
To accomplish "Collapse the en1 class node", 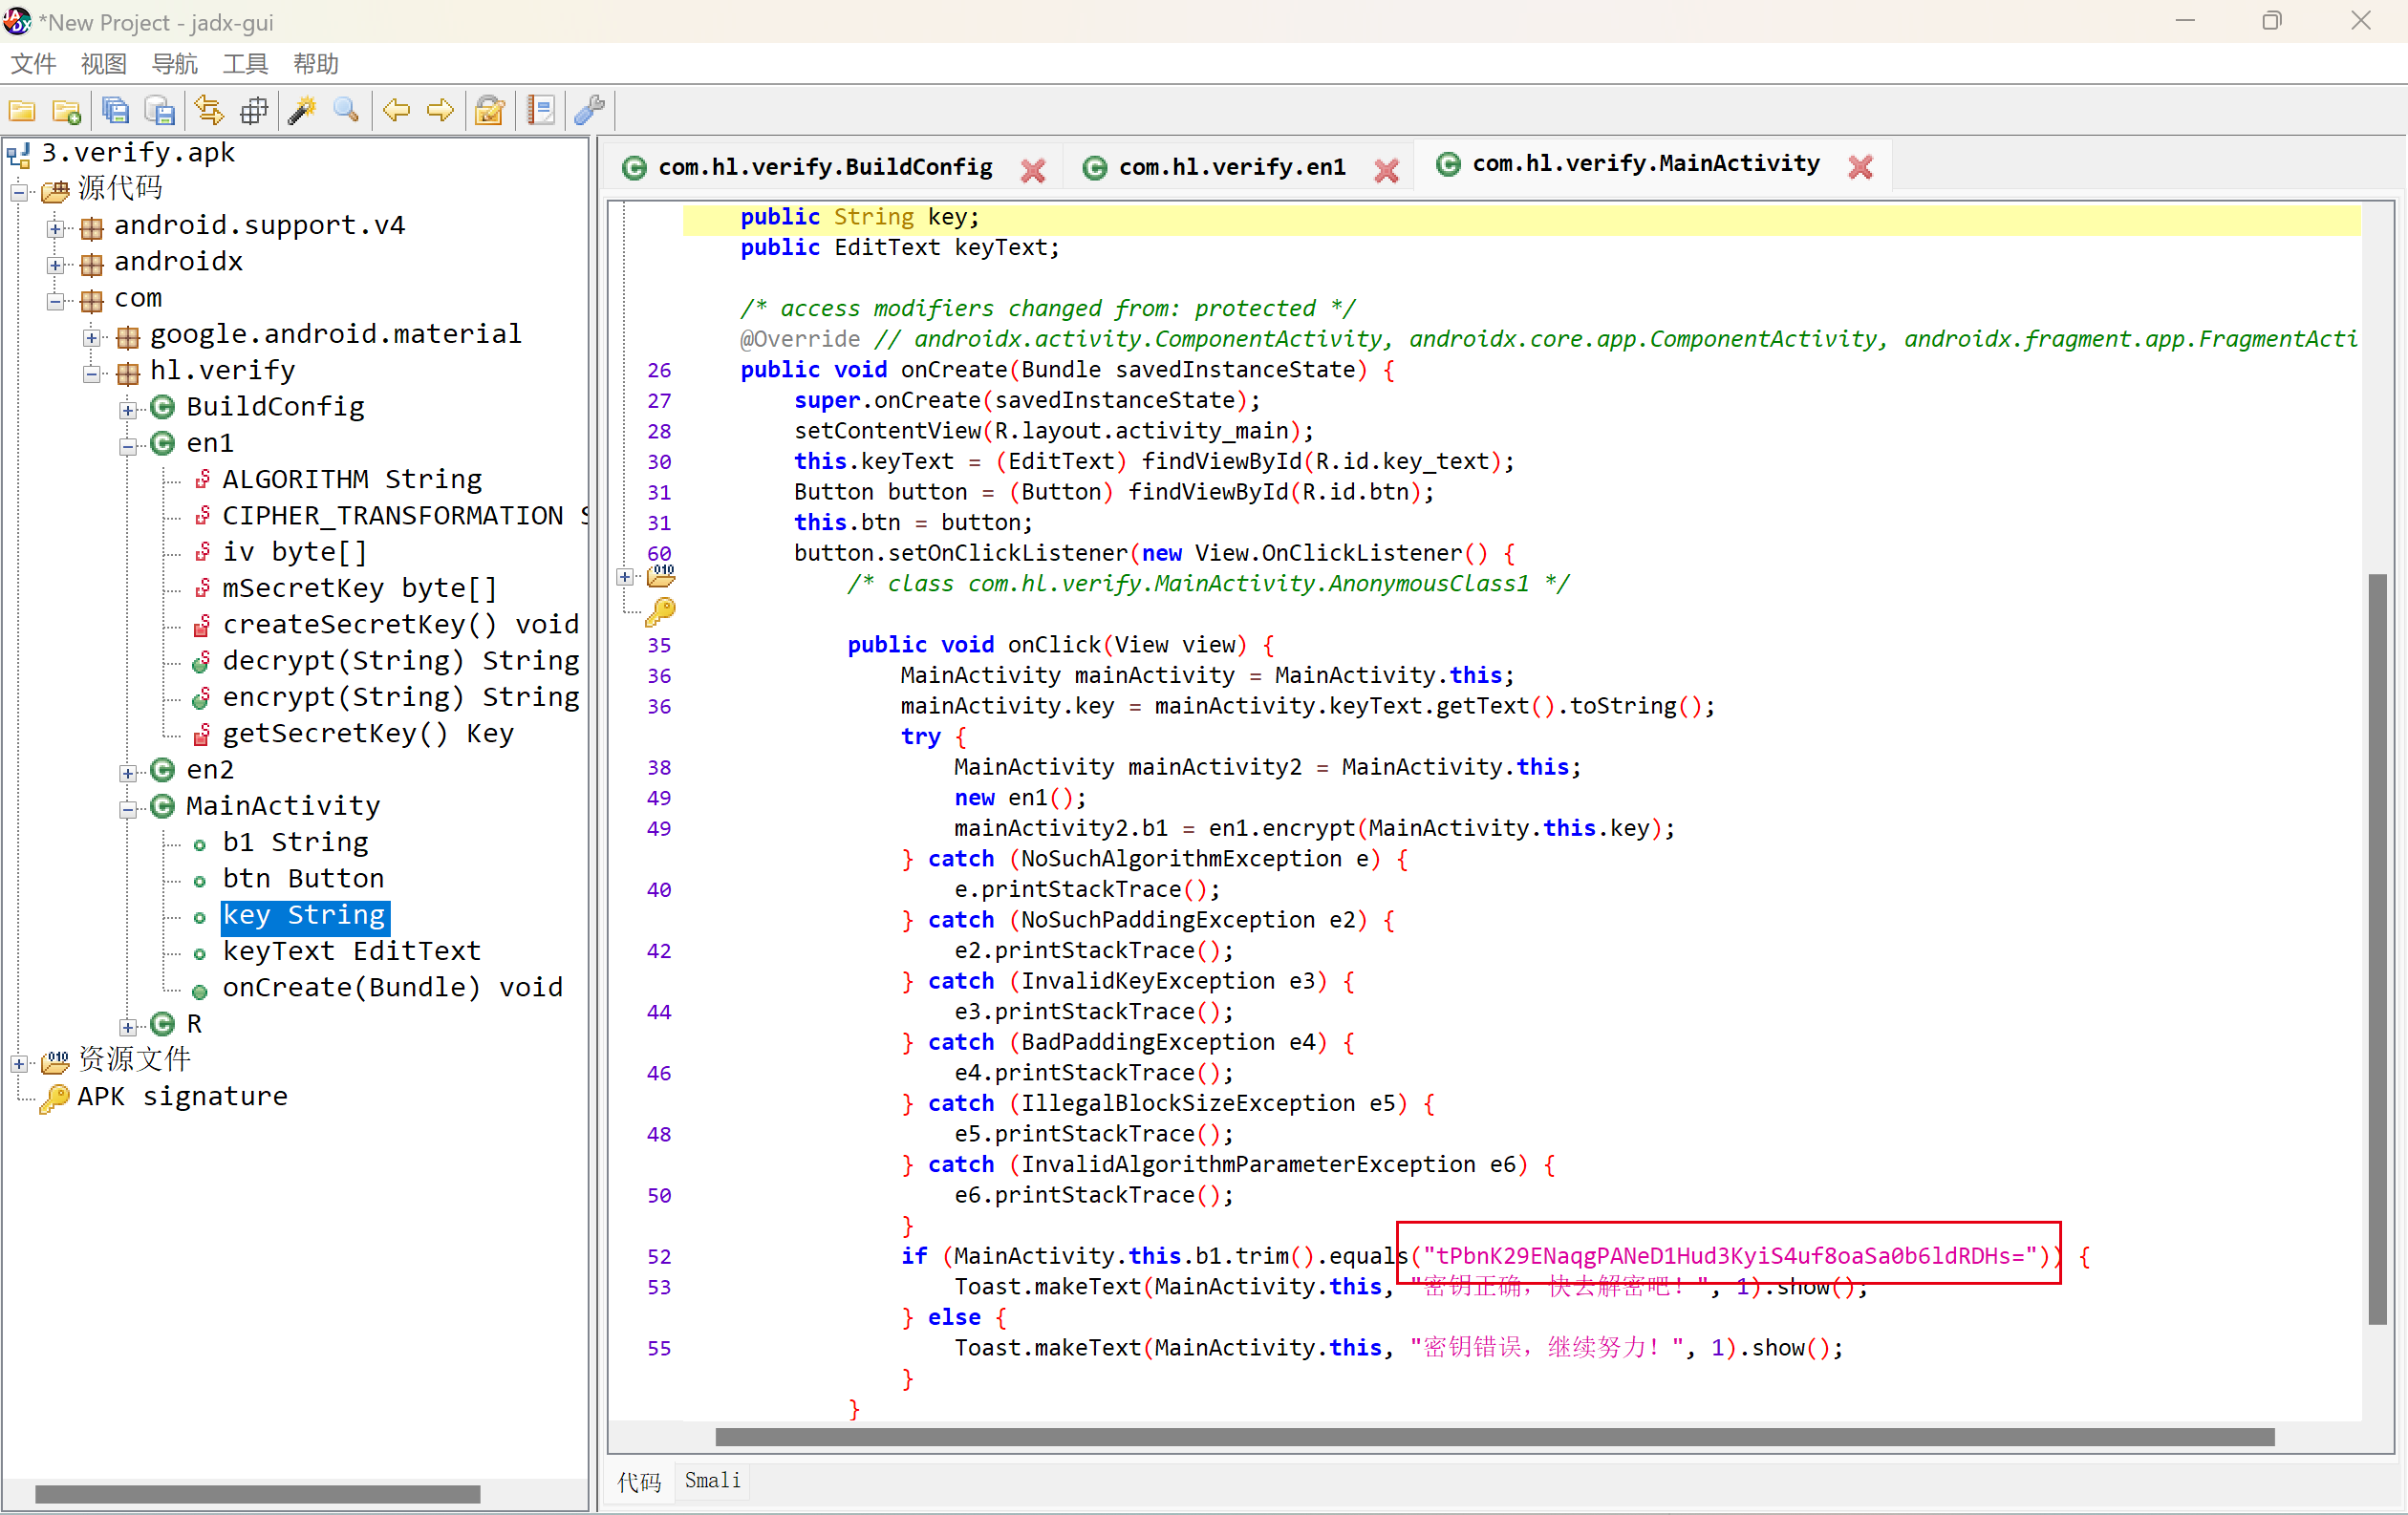I will click(128, 446).
